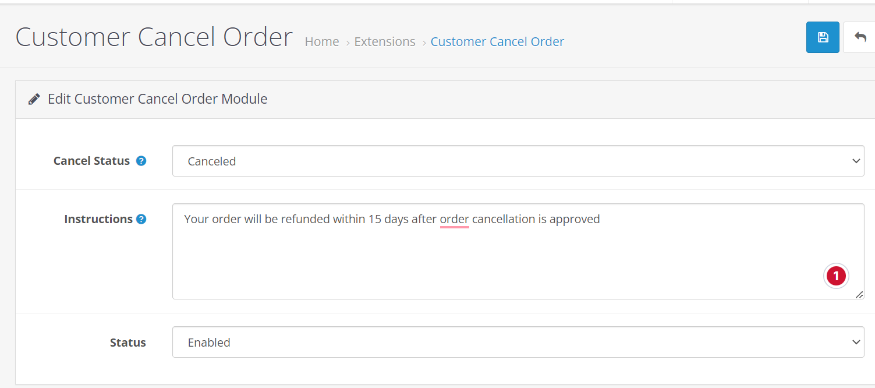The height and width of the screenshot is (388, 875).
Task: Open the red grammar suggestion badge
Action: point(836,276)
